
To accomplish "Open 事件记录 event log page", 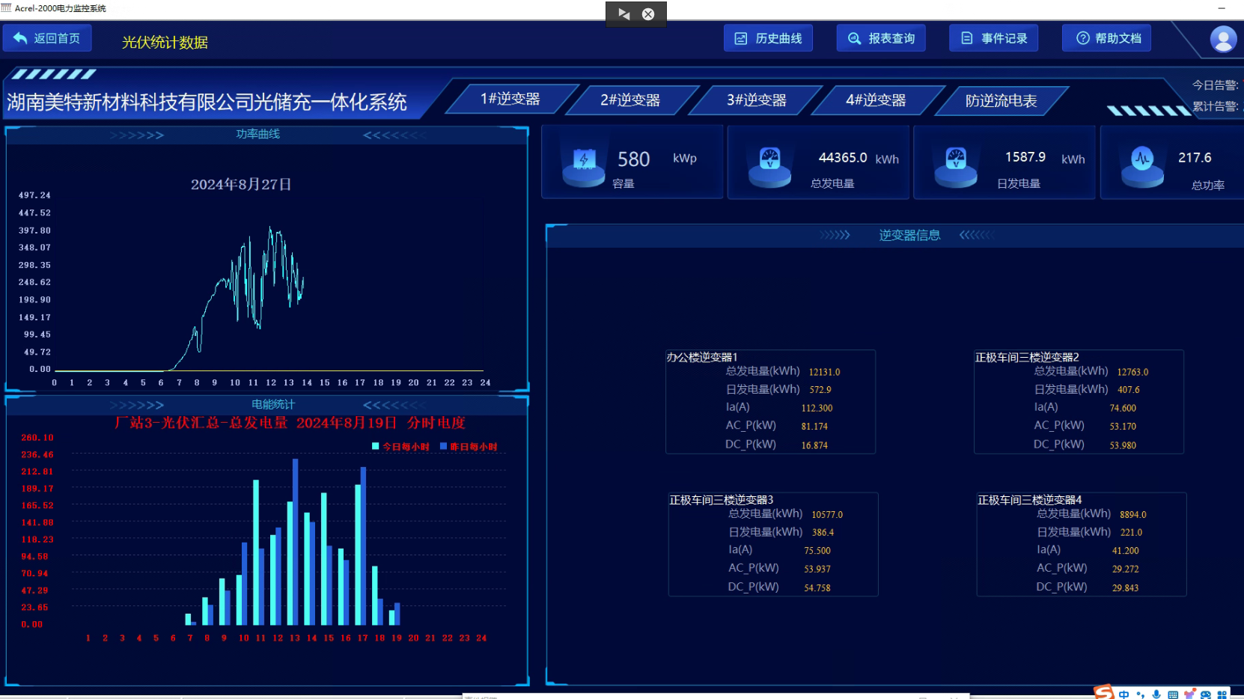I will pos(994,38).
